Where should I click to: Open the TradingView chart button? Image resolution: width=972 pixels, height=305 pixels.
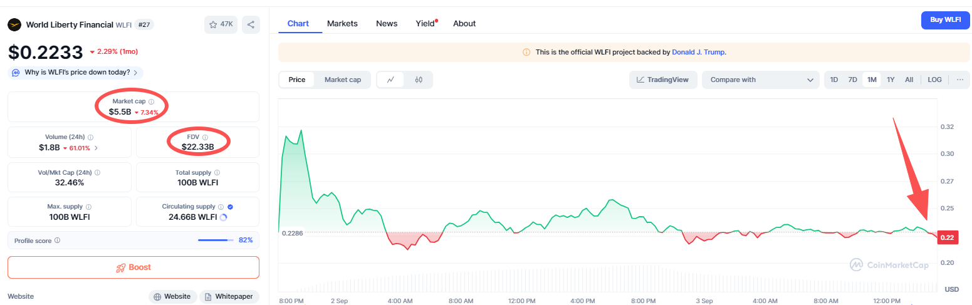coord(663,80)
